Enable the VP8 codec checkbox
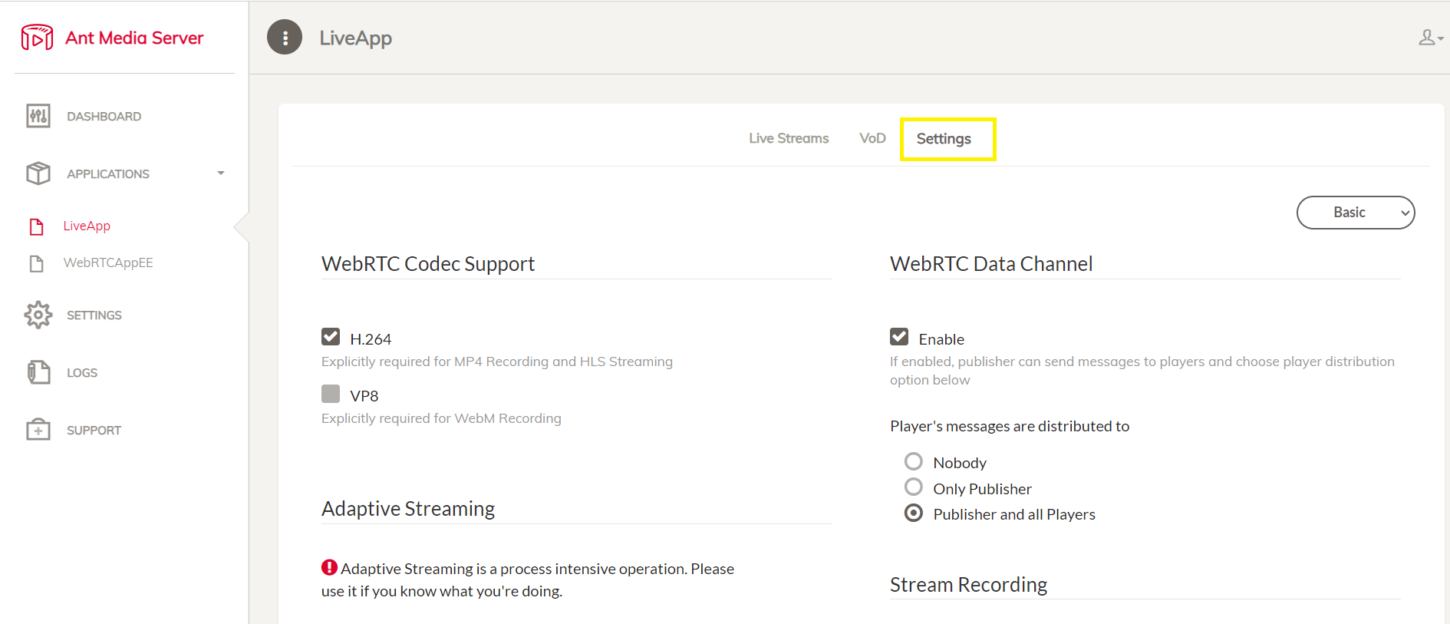 click(x=331, y=394)
